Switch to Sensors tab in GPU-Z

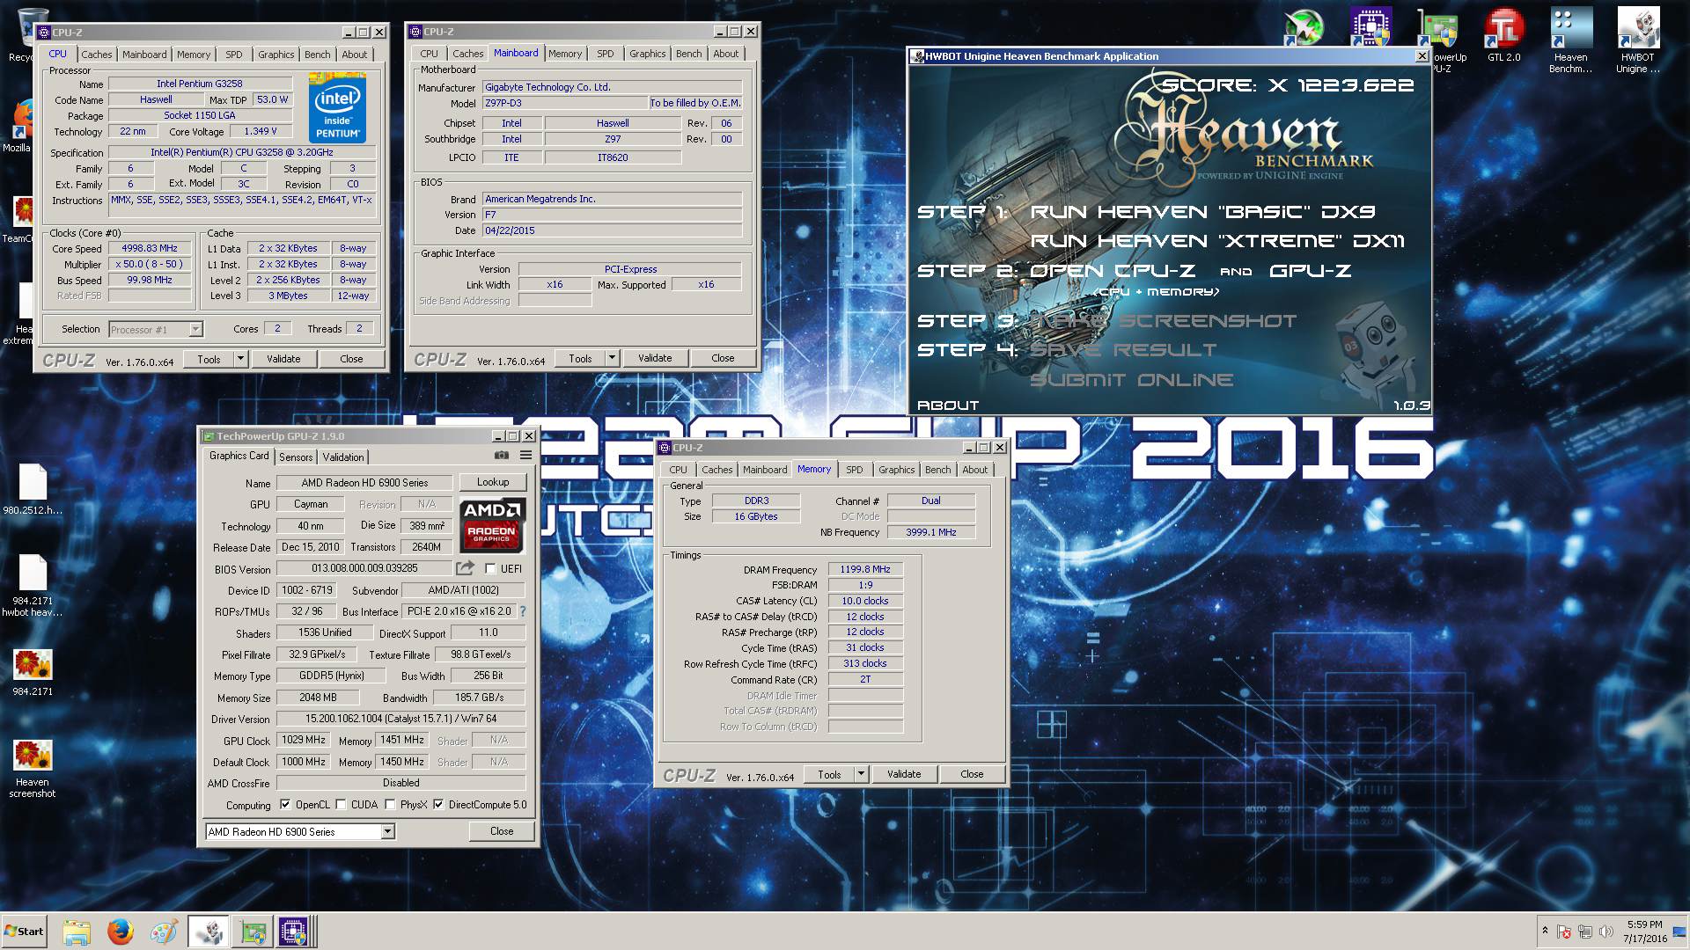(x=296, y=457)
